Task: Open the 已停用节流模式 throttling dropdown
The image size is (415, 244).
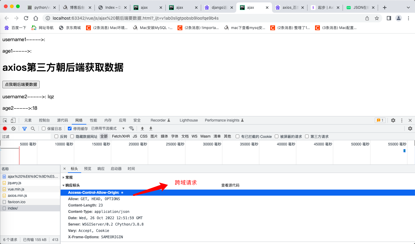Action: tap(108, 129)
